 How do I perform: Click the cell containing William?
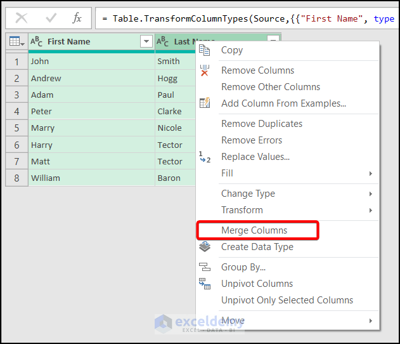tap(91, 178)
